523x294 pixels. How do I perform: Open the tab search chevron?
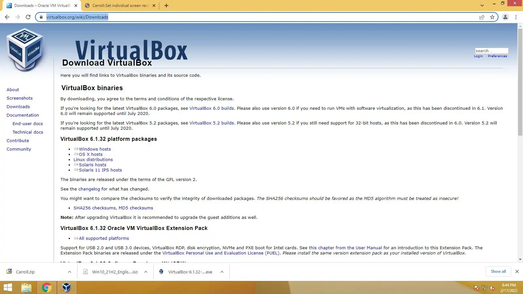[482, 6]
